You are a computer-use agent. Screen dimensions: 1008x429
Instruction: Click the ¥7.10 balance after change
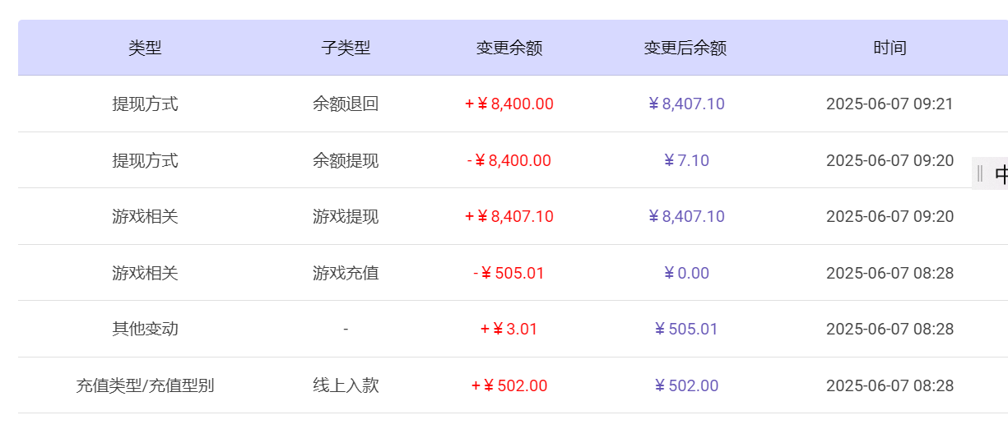(x=686, y=160)
